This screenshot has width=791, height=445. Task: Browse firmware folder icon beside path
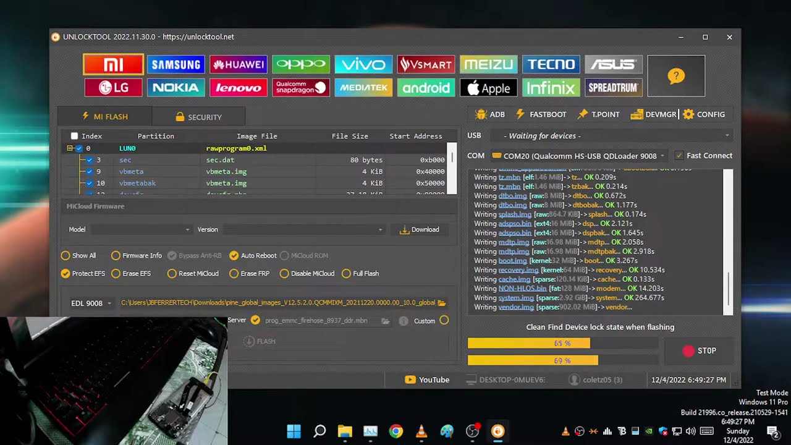click(x=442, y=303)
